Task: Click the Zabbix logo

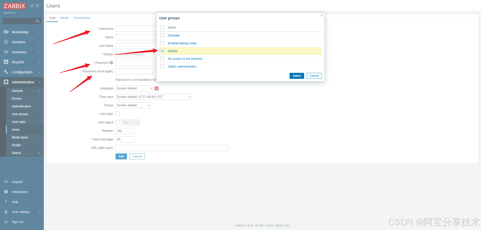Action: [14, 6]
